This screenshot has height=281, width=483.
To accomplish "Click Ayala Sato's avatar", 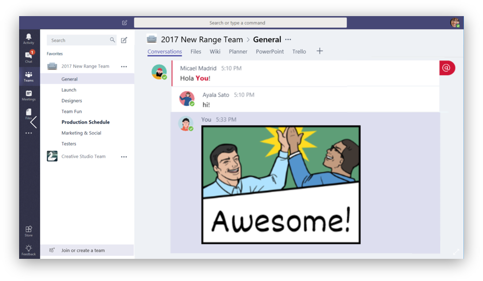I will [187, 99].
